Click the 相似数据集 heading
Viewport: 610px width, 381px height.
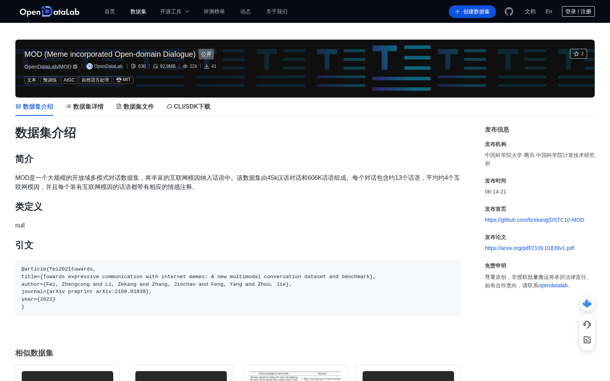34,353
